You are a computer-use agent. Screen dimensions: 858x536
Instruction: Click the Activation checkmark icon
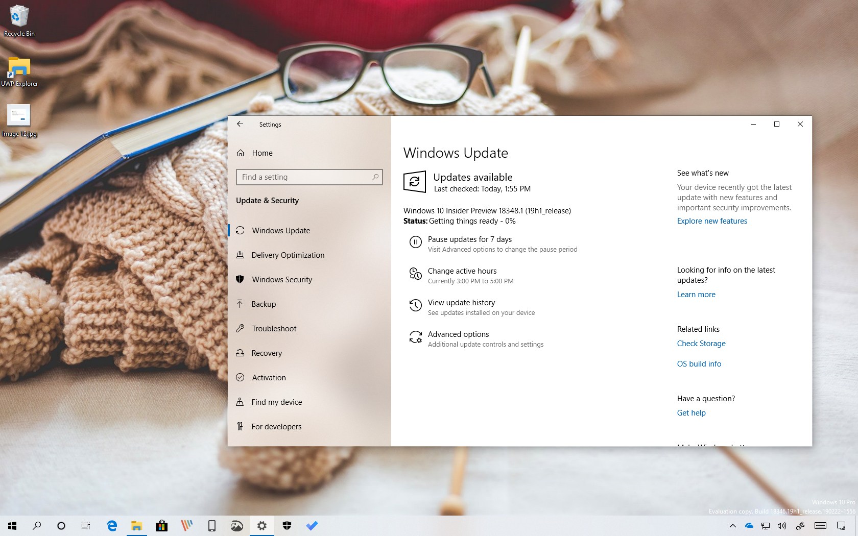coord(241,377)
